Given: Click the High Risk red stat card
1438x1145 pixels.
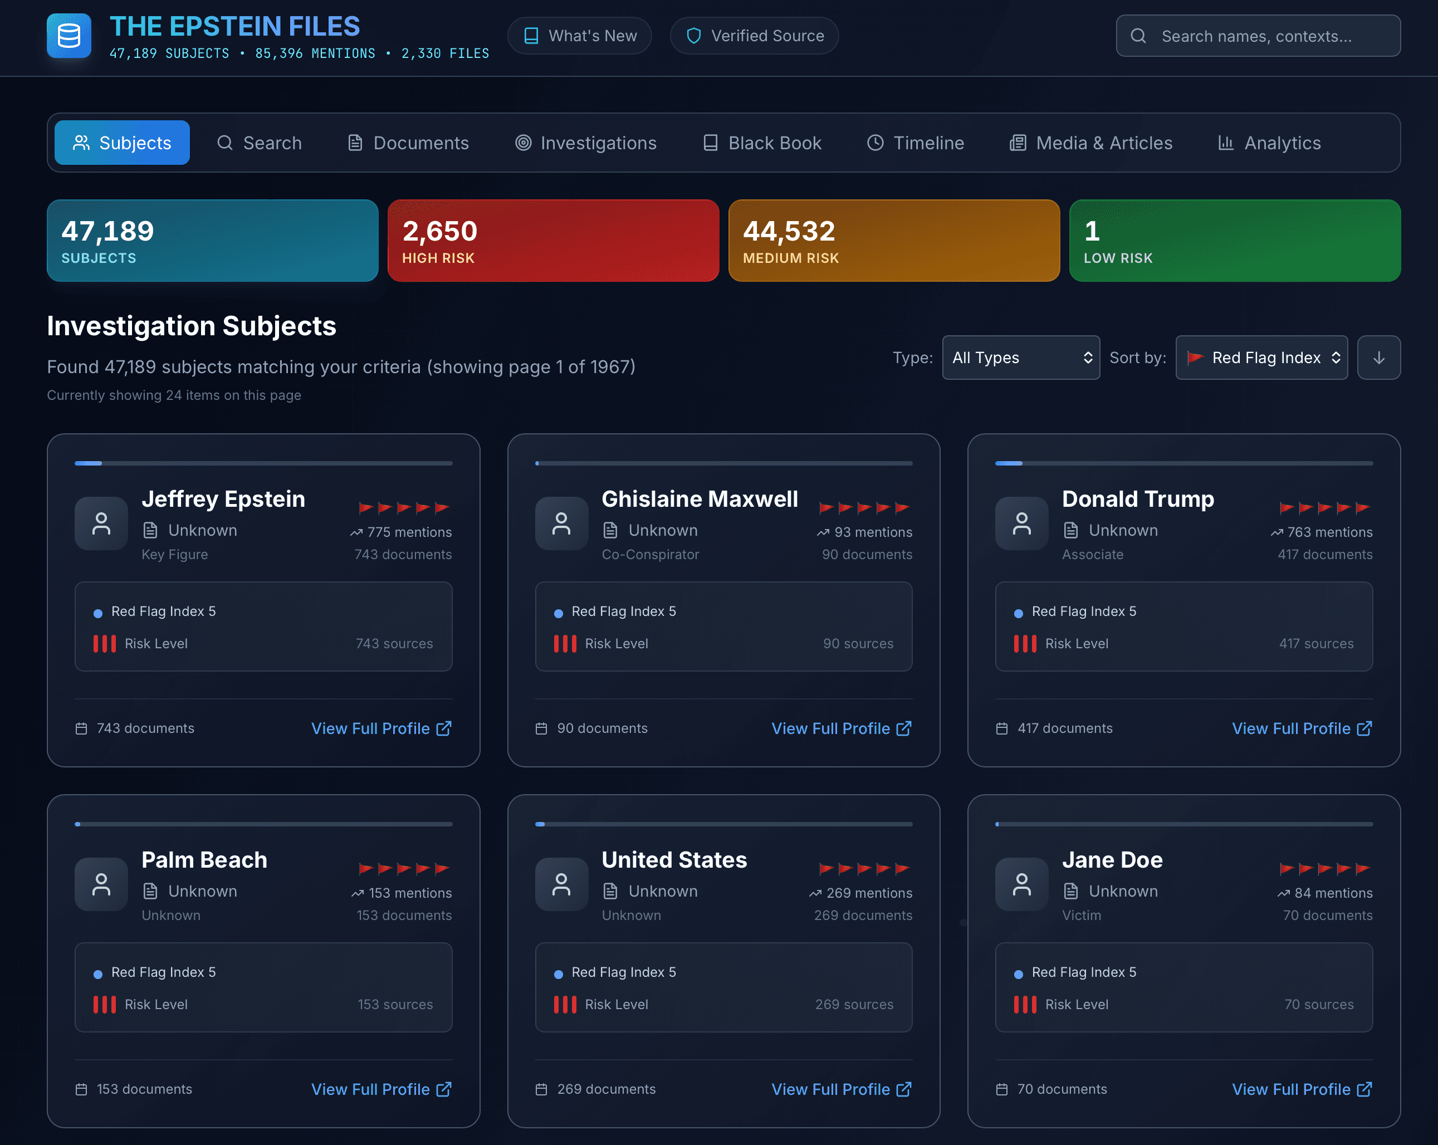Looking at the screenshot, I should (x=553, y=241).
